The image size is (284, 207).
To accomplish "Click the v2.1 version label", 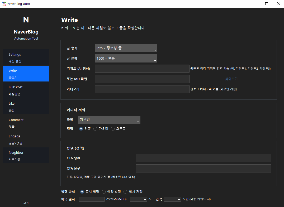I will tap(26, 203).
